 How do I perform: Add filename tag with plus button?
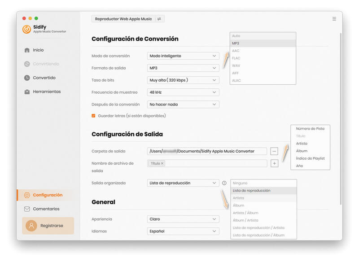pos(274,163)
